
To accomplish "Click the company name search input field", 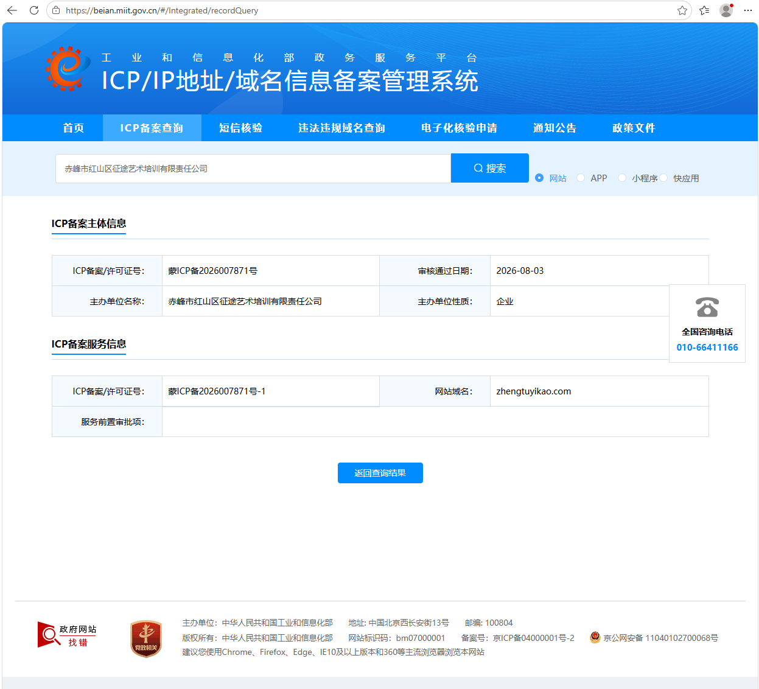I will [x=253, y=169].
